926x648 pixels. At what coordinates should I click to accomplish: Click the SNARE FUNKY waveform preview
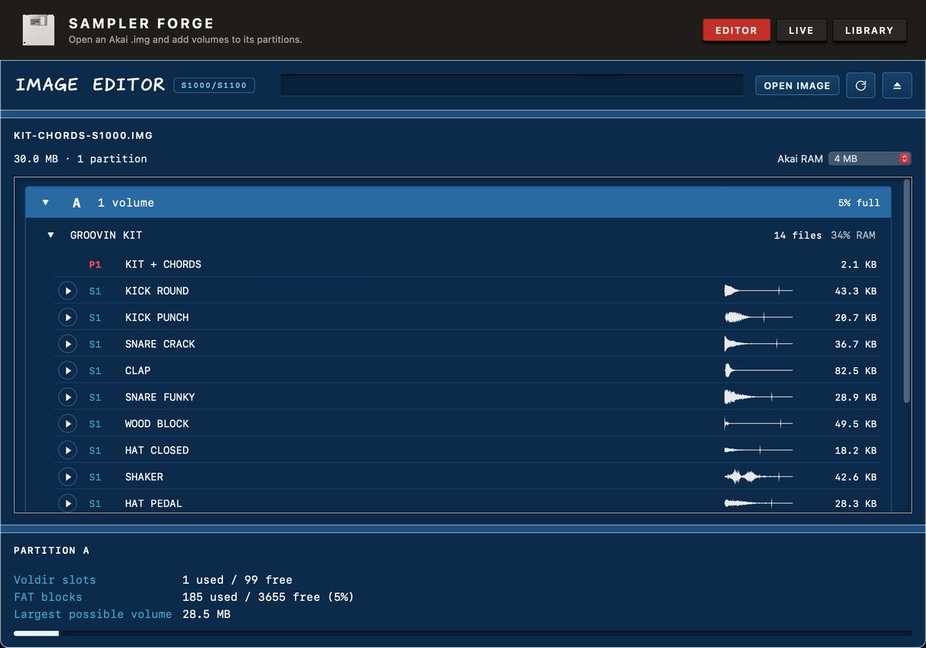click(759, 397)
